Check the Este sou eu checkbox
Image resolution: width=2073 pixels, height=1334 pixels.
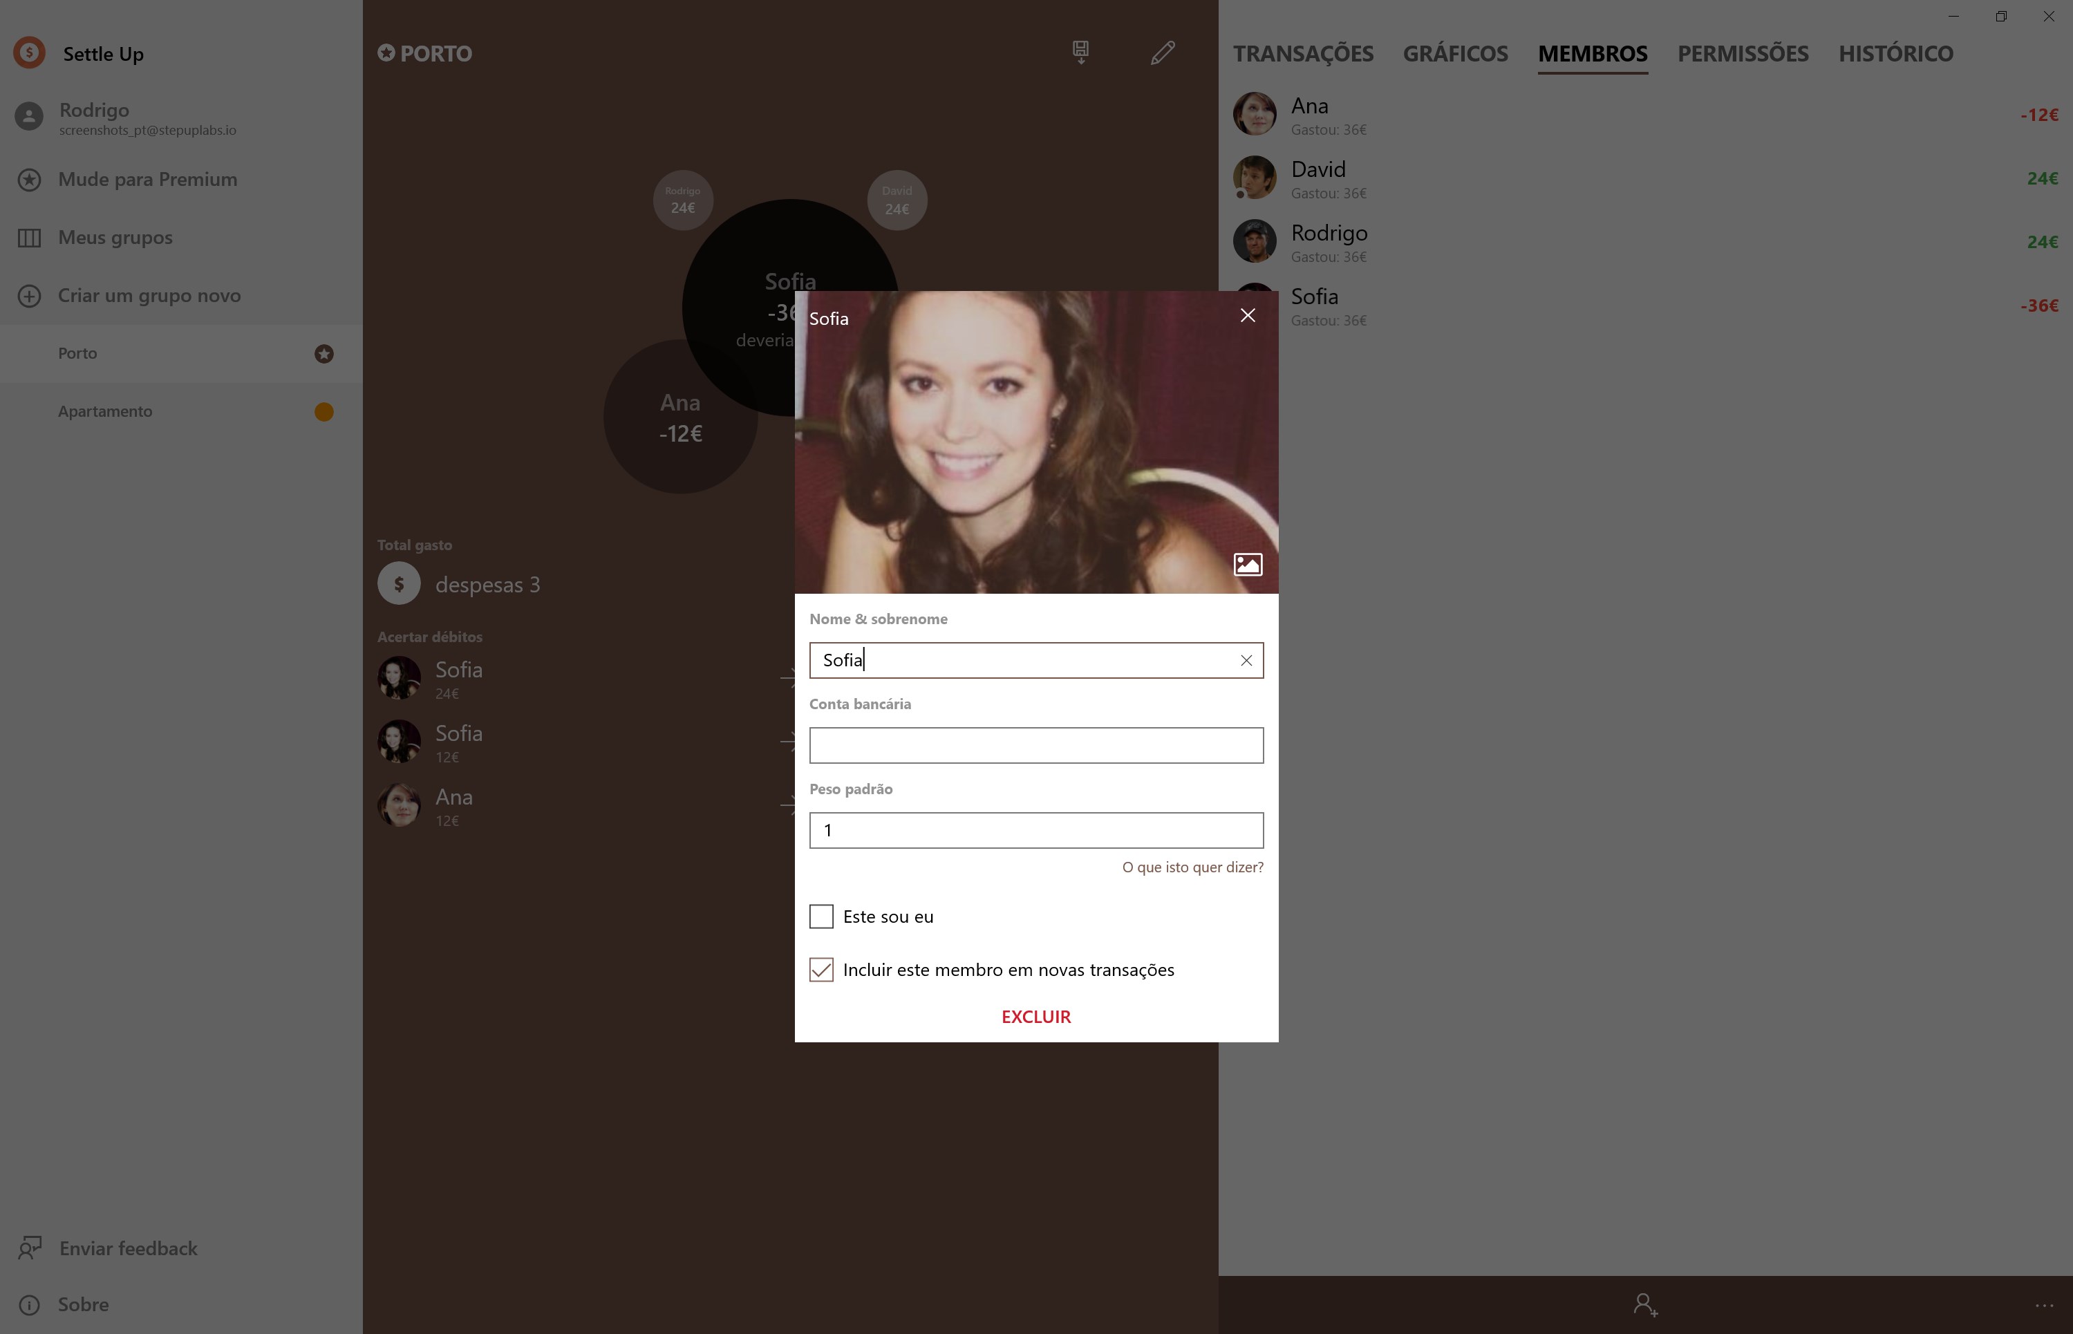pos(821,917)
